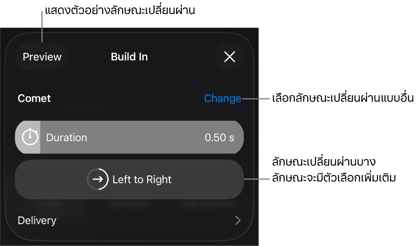Viewport: 419px width, 246px height.
Task: Click the Delivery label text
Action: pyautogui.click(x=37, y=220)
